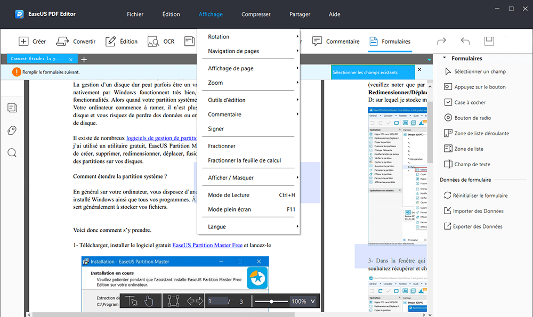The height and width of the screenshot is (317, 533).
Task: Expand the Commentaire submenu in menu
Action: (x=248, y=115)
